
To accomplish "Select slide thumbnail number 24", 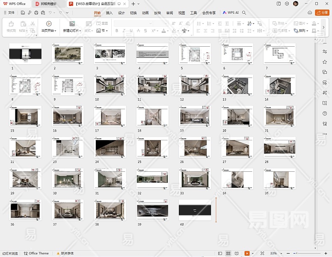I will [110, 148].
